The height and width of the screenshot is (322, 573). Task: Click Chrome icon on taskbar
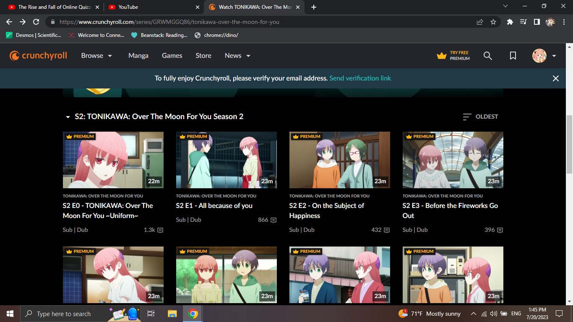(193, 314)
